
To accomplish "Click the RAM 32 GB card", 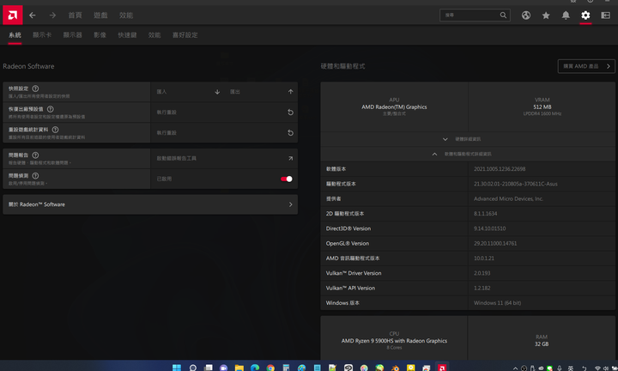I will 542,339.
